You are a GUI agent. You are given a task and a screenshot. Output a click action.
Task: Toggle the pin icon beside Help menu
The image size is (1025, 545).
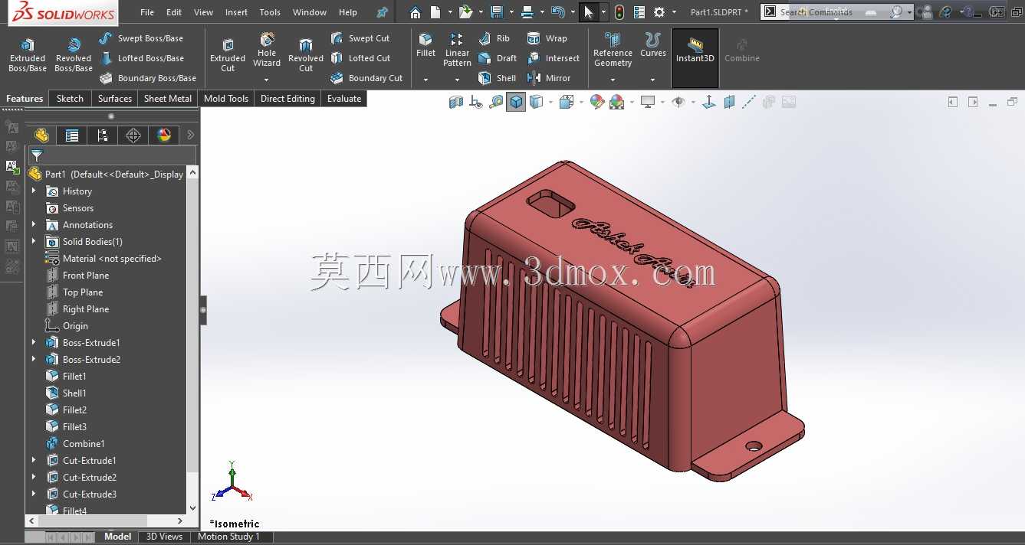click(x=383, y=12)
